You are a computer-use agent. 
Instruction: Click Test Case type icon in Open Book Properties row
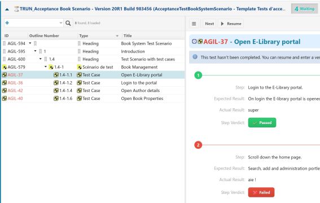pos(80,99)
